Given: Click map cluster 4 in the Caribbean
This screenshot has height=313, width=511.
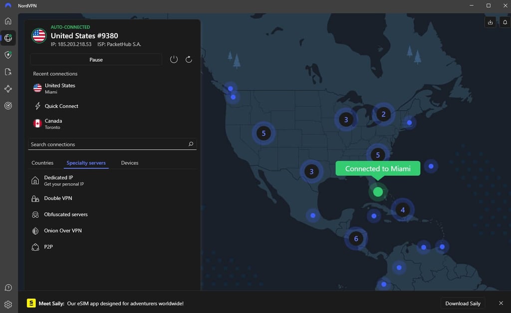Looking at the screenshot, I should tap(403, 210).
